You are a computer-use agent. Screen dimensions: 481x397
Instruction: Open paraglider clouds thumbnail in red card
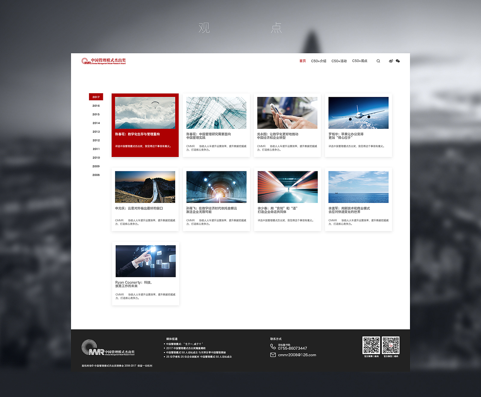pyautogui.click(x=145, y=113)
